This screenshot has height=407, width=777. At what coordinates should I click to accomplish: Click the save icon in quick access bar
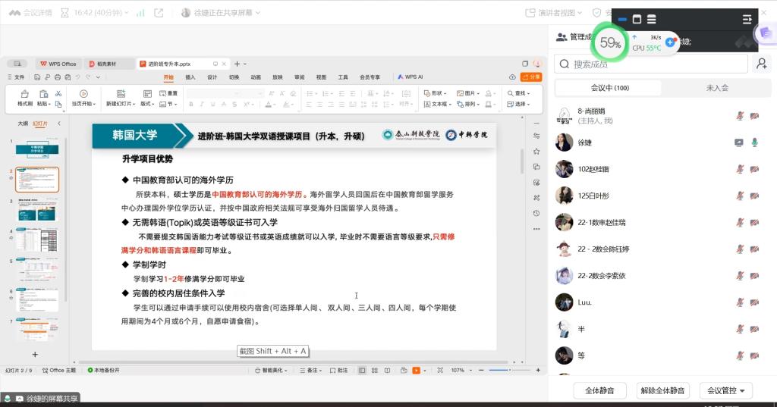coord(37,77)
